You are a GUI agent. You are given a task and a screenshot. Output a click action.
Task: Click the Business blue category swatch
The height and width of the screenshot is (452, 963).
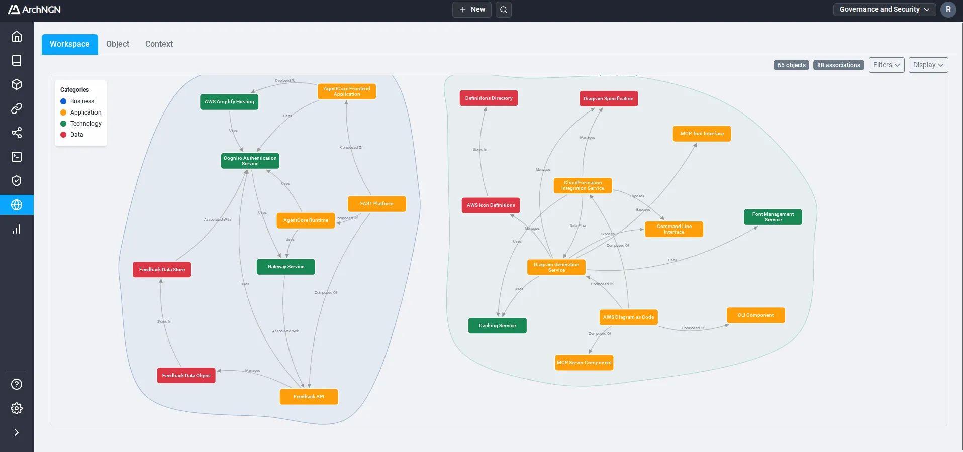[x=63, y=101]
